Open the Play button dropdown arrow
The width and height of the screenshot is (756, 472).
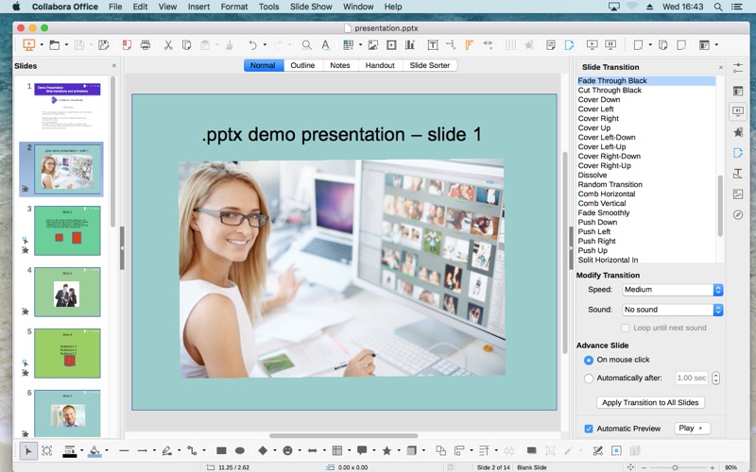pyautogui.click(x=701, y=429)
